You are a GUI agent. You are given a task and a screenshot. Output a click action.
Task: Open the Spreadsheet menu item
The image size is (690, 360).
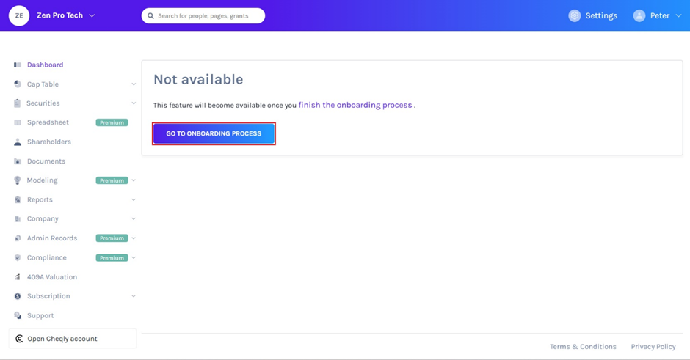point(48,122)
